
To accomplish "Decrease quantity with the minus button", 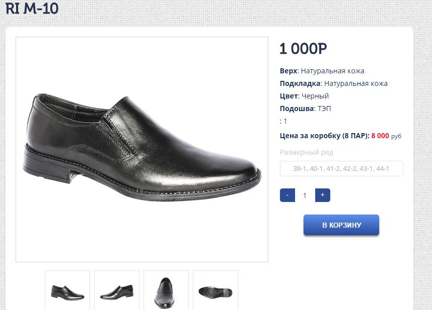I will [x=287, y=195].
